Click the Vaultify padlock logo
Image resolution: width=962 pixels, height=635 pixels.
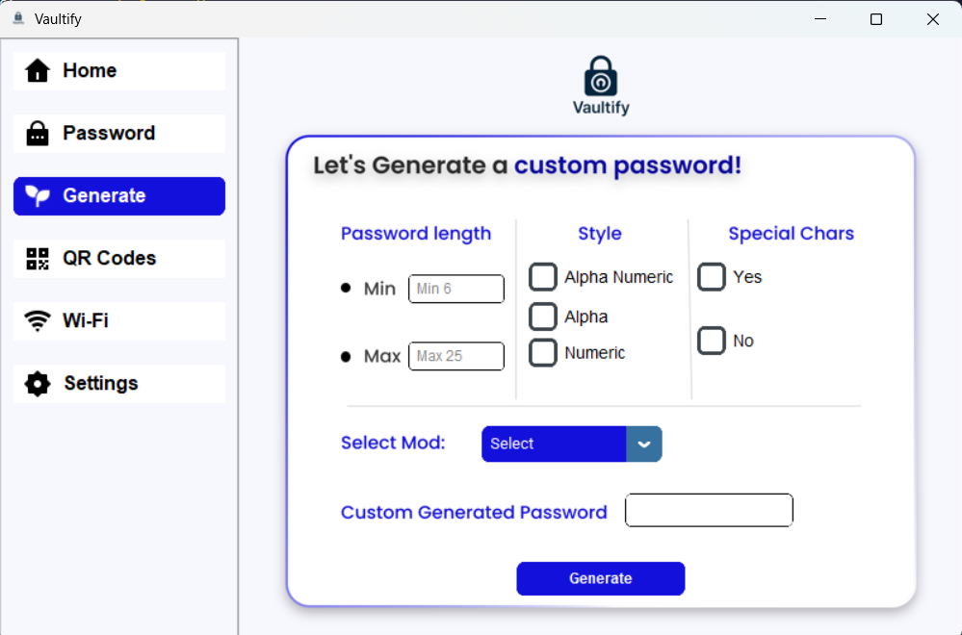coord(601,76)
